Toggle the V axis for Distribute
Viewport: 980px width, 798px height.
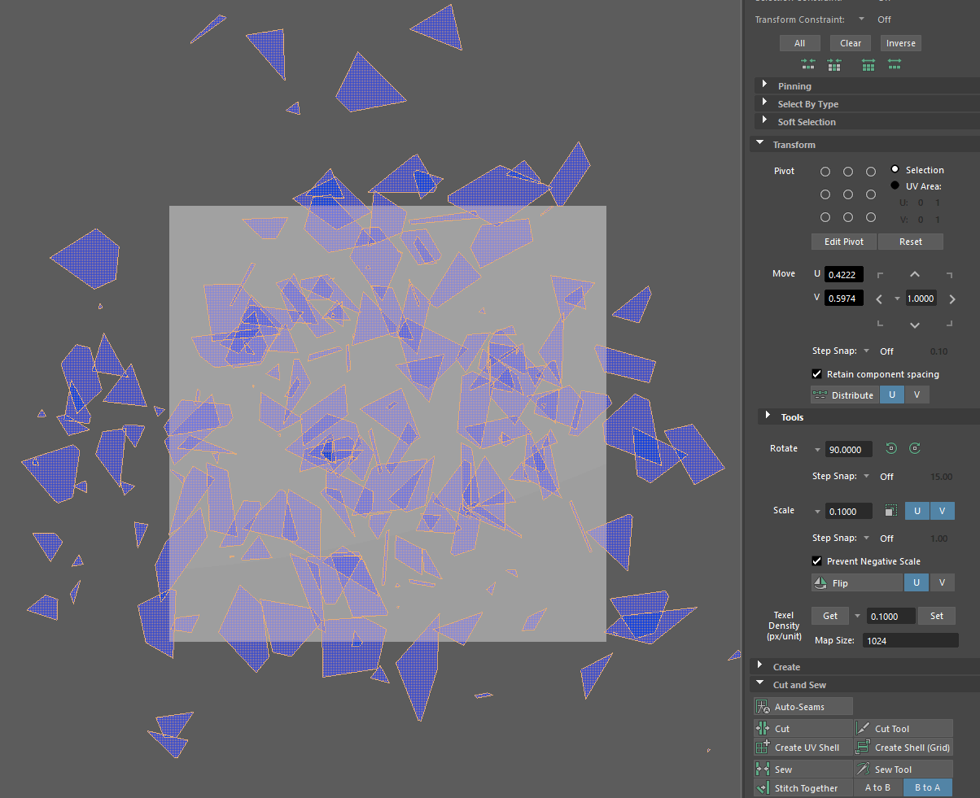tap(917, 395)
